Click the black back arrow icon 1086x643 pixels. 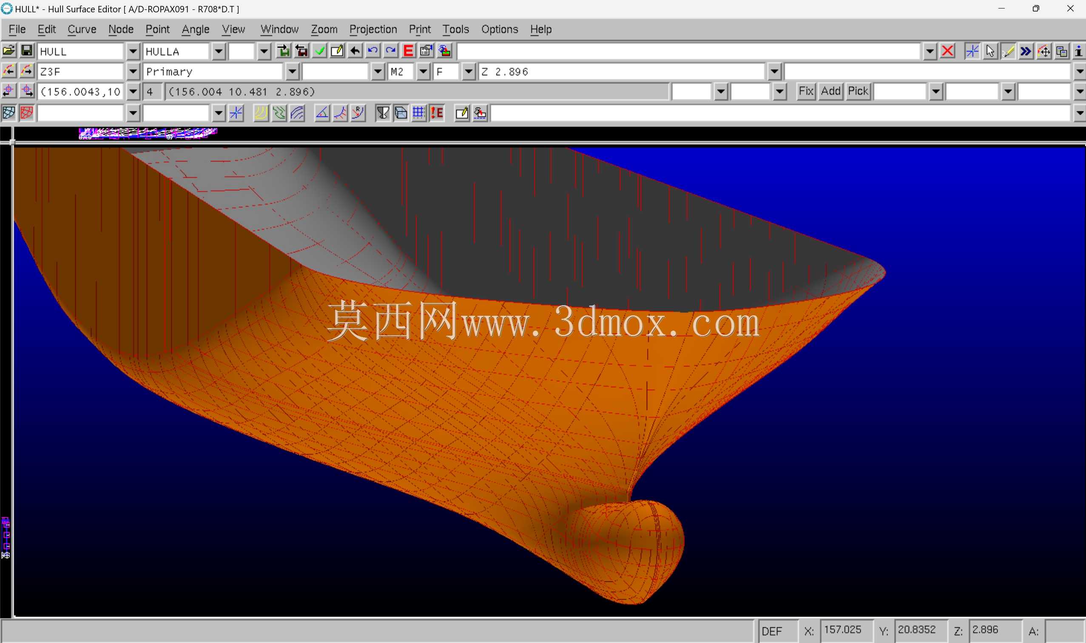(x=355, y=51)
